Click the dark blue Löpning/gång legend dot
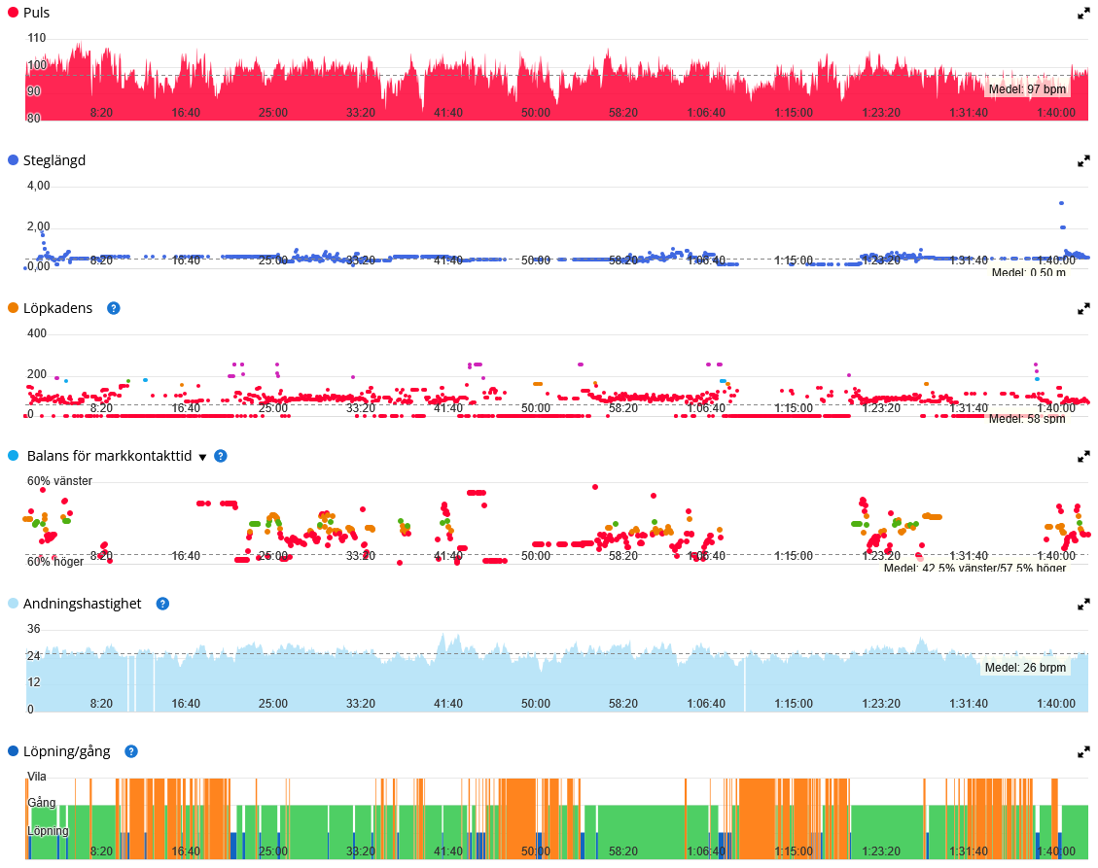The width and height of the screenshot is (1098, 868). click(13, 751)
